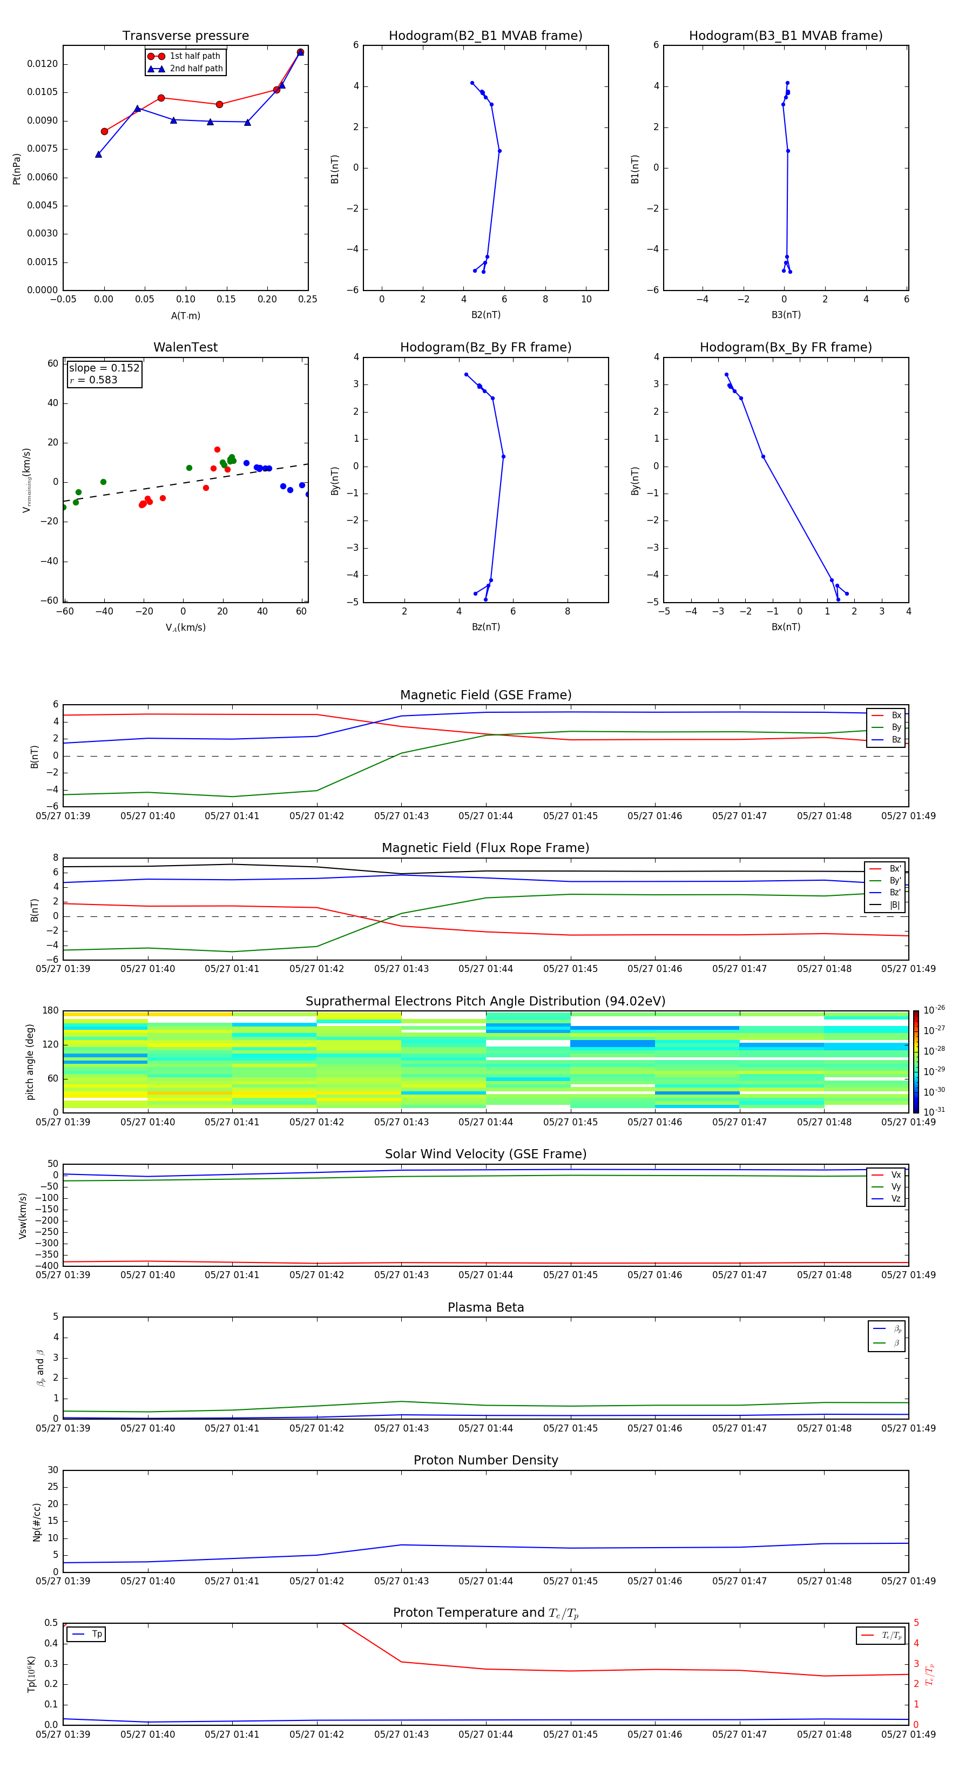Click the "Hodogram(Bz_By FR frame)" title
This screenshot has width=972, height=1782.
[485, 347]
